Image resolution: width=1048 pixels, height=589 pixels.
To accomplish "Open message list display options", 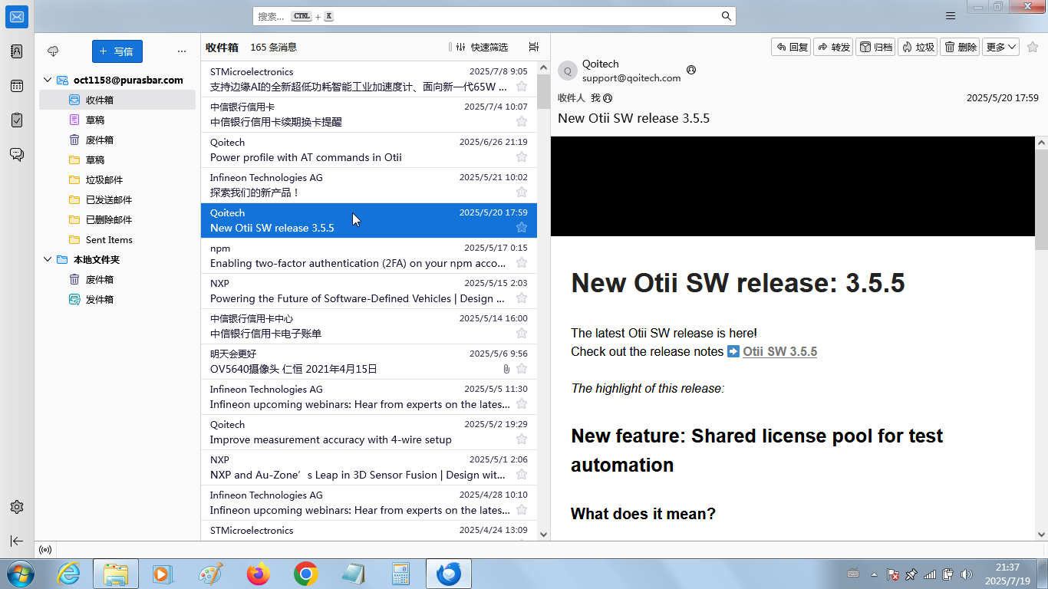I will point(534,47).
